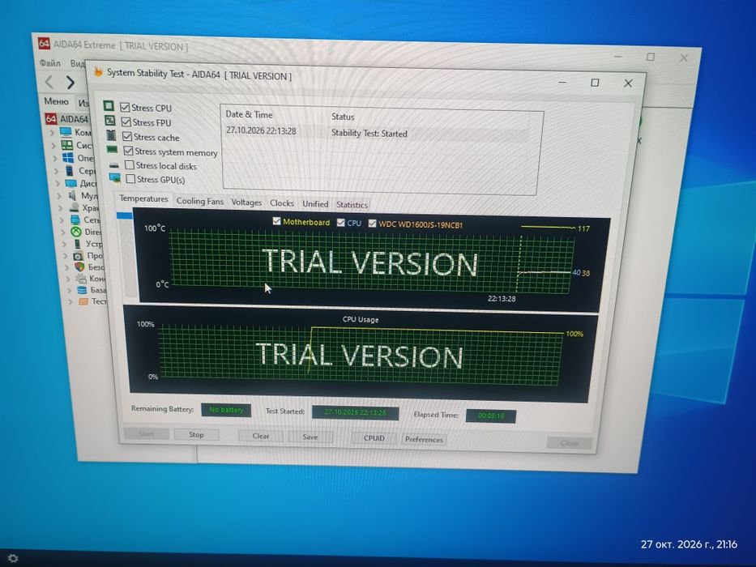Expand the "Ком" tree node chevron
Screen dimensions: 756x567
click(x=53, y=132)
